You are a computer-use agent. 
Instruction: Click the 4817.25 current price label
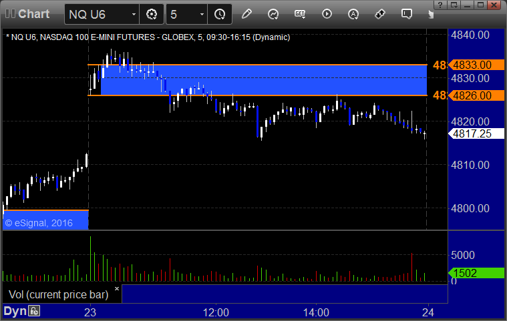(476, 133)
